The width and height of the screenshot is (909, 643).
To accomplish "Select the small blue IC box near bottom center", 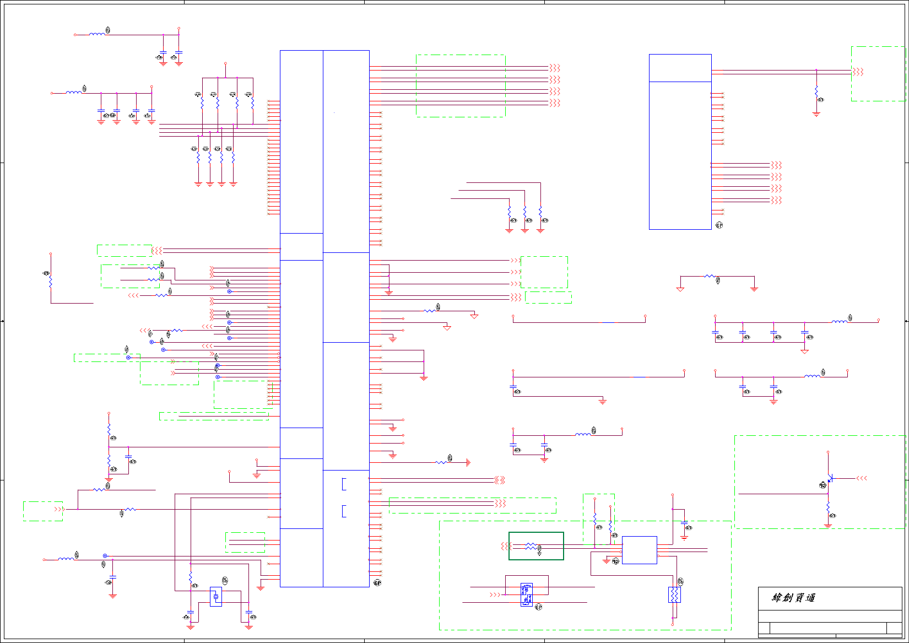I will 640,550.
